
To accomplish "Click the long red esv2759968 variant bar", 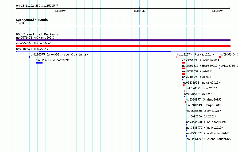I will click(x=123, y=46).
